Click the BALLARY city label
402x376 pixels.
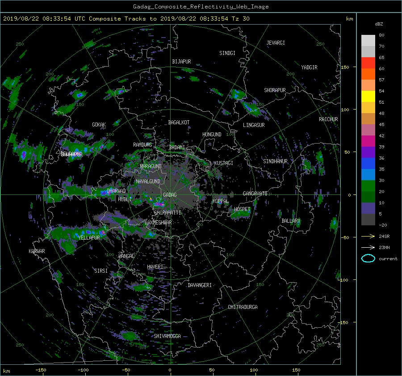click(x=291, y=221)
